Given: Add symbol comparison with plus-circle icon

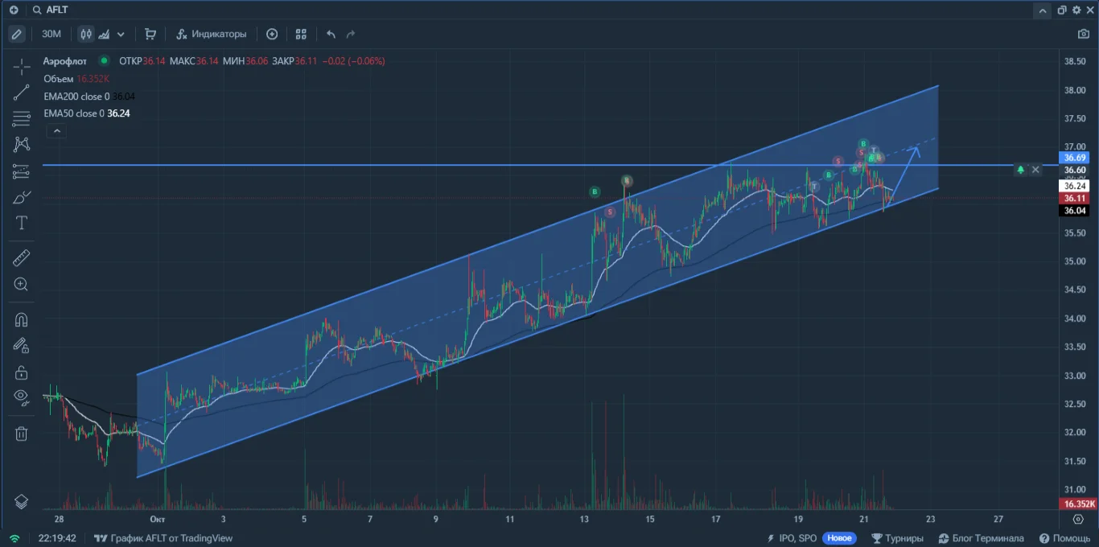Looking at the screenshot, I should pyautogui.click(x=272, y=34).
